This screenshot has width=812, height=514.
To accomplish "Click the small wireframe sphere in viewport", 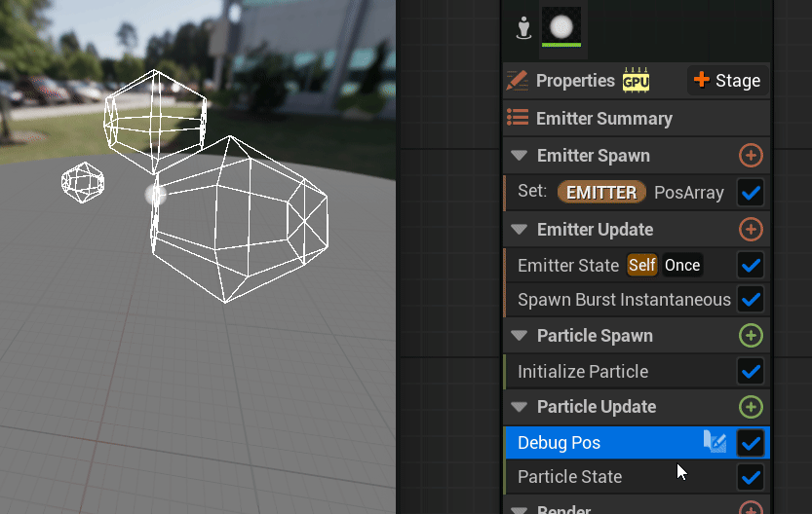I will point(83,183).
